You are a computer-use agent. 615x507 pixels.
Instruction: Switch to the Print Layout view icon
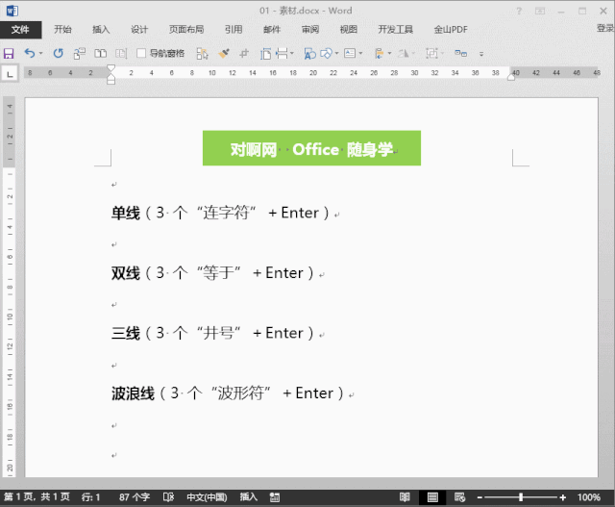click(432, 497)
